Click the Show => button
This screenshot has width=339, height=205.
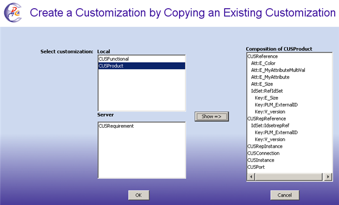point(212,116)
